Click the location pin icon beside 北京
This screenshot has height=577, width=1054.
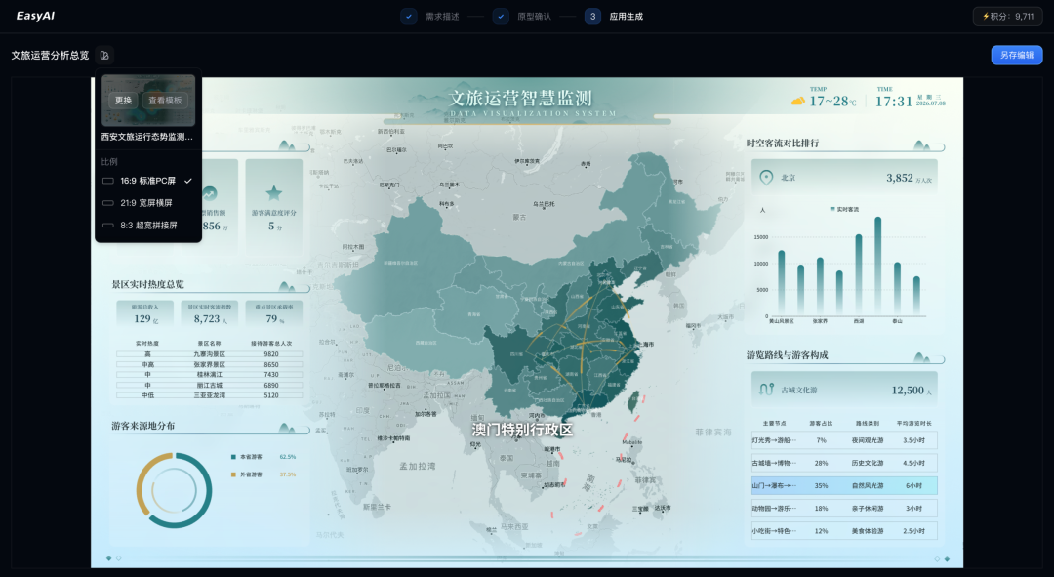coord(766,178)
